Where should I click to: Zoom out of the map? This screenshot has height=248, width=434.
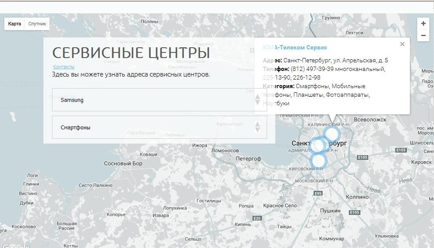tap(423, 36)
